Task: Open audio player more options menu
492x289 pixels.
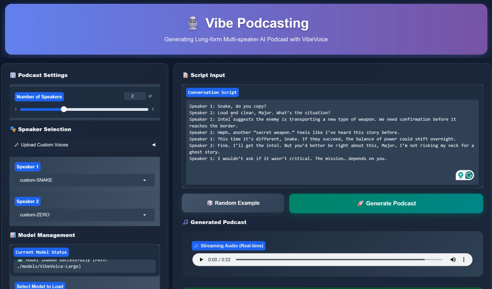Action: pos(464,259)
